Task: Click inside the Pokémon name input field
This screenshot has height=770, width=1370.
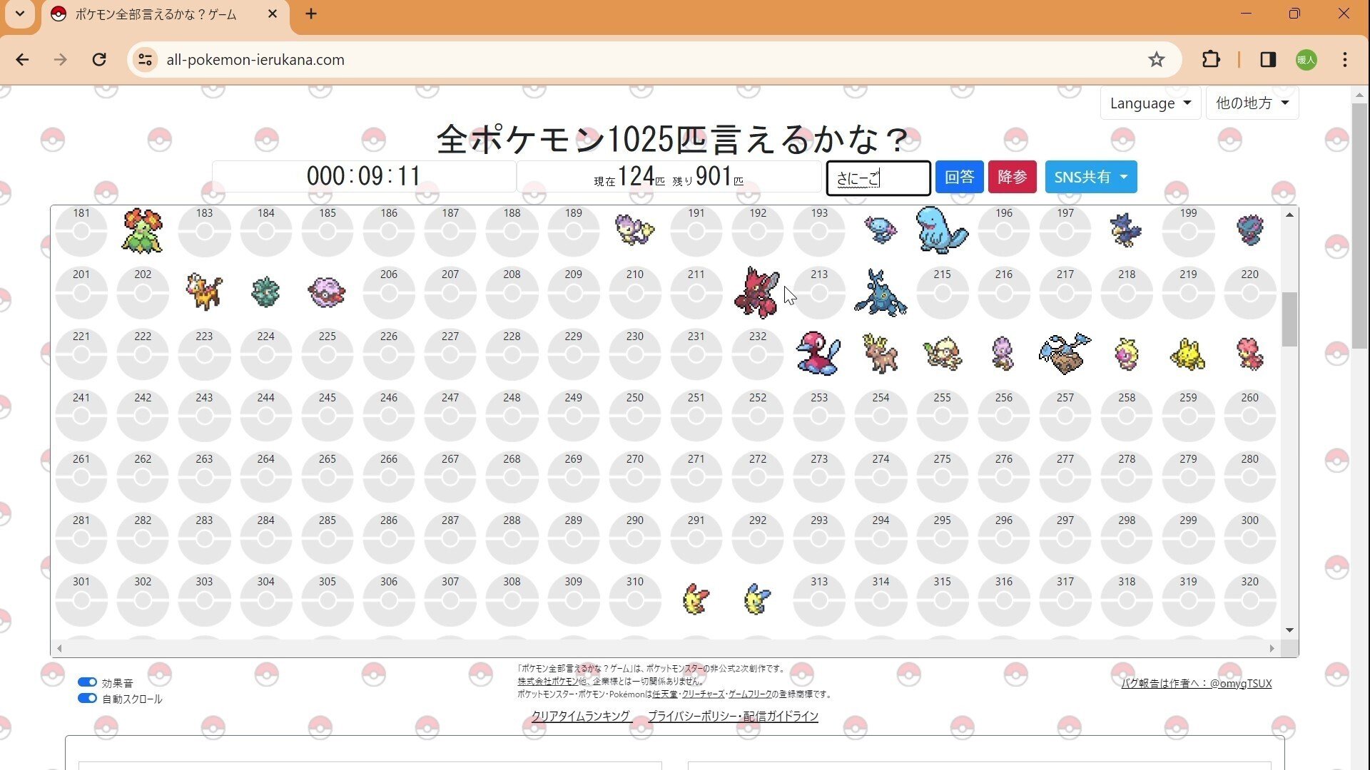Action: [x=878, y=178]
